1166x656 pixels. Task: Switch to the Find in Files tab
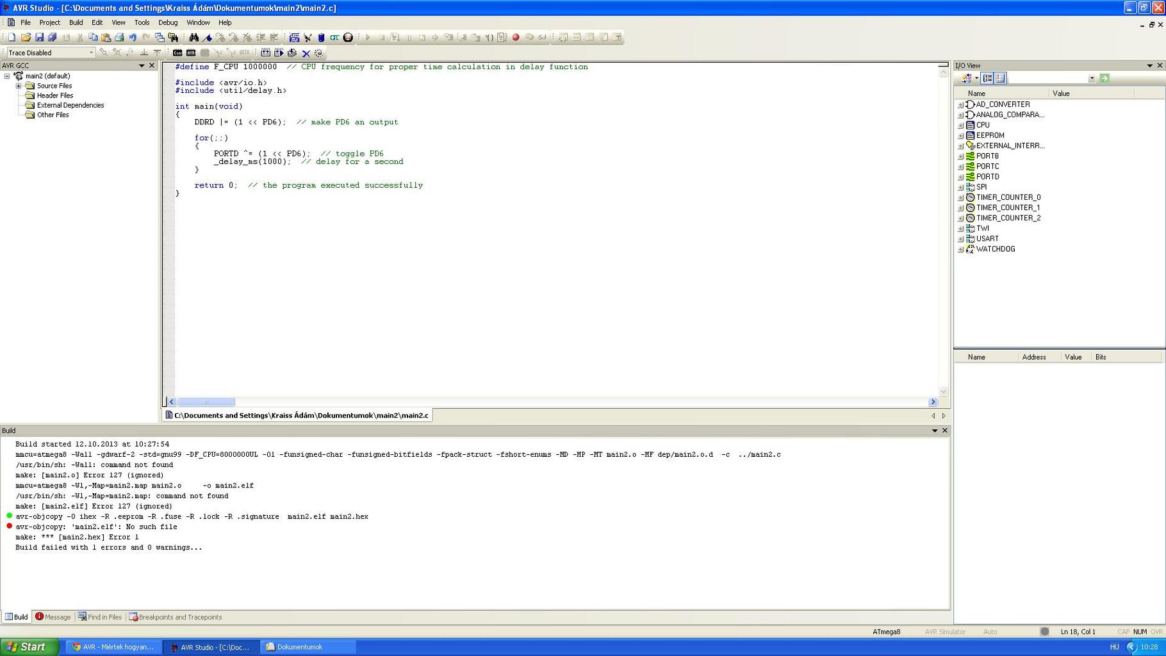[x=100, y=617]
